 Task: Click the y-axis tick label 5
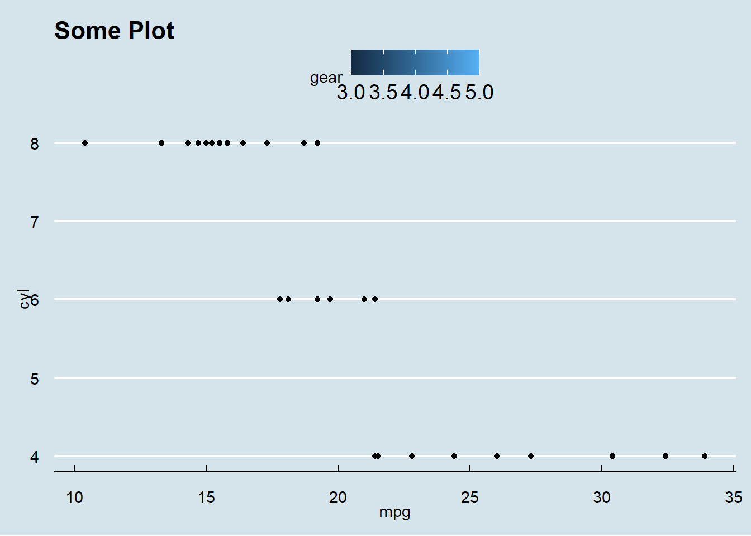coord(35,379)
